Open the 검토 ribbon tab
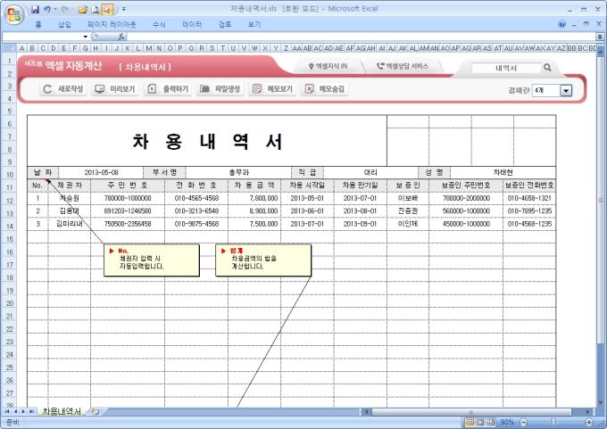The image size is (607, 429). click(x=225, y=24)
